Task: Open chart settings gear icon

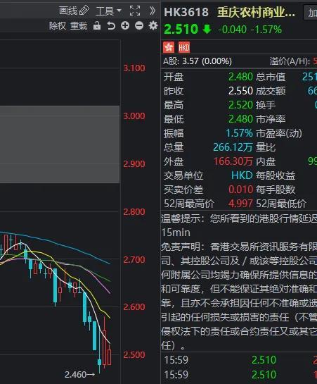Action: coord(153,25)
